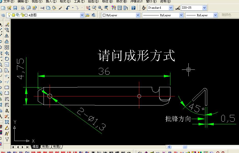This screenshot has width=239, height=153.
Task: Save the drawing with floppy icon
Action: coord(15,8)
